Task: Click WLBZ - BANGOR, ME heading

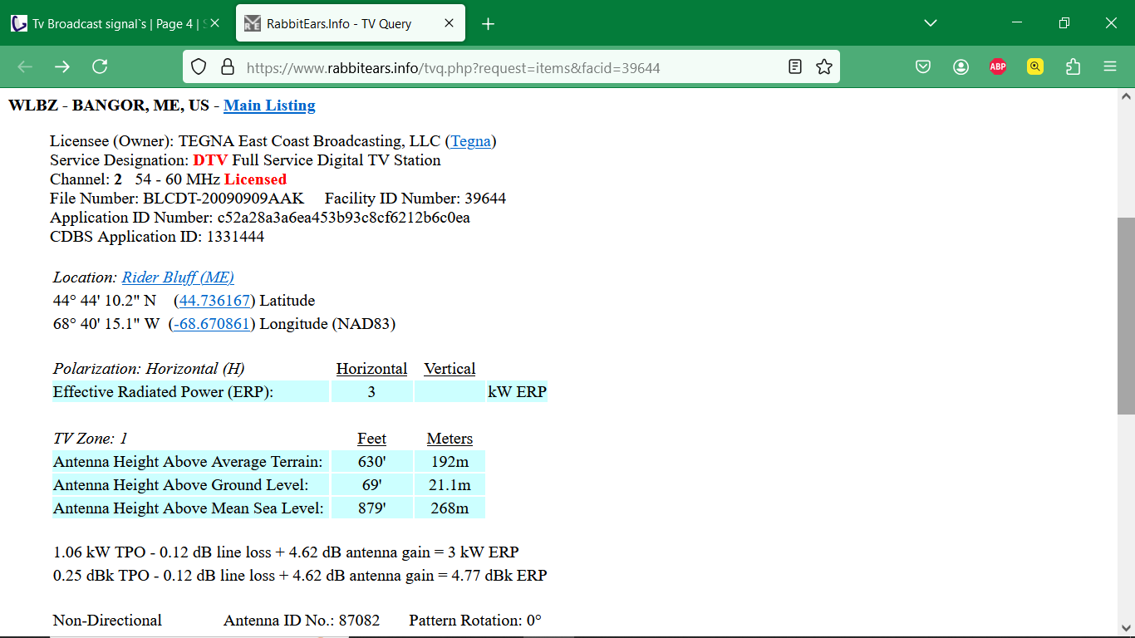Action: click(109, 106)
